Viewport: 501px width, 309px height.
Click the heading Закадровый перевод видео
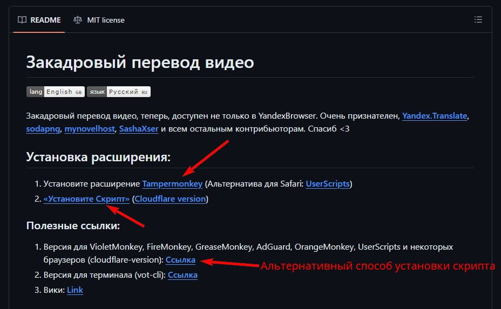click(x=140, y=62)
